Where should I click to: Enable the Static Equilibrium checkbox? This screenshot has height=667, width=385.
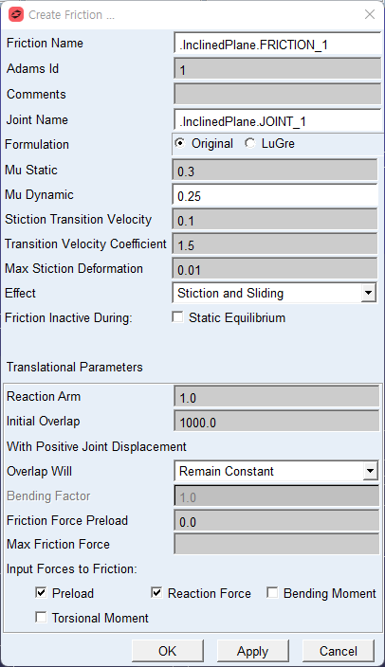177,317
